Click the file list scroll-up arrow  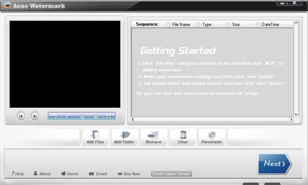296,23
